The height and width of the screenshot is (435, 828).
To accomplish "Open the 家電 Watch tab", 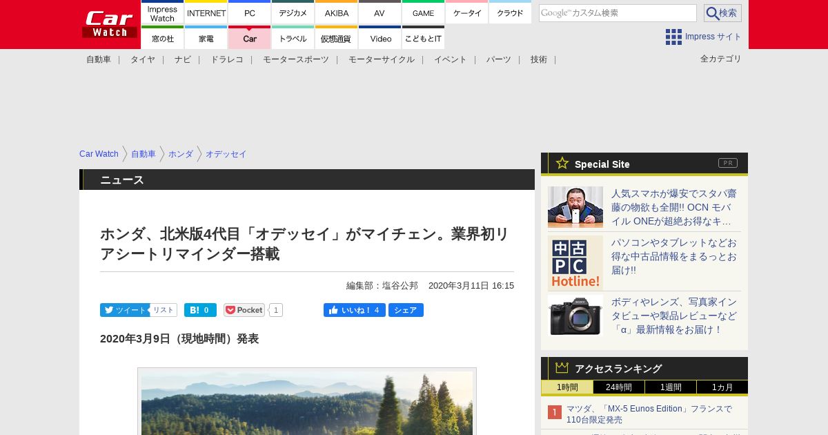I will [x=206, y=38].
